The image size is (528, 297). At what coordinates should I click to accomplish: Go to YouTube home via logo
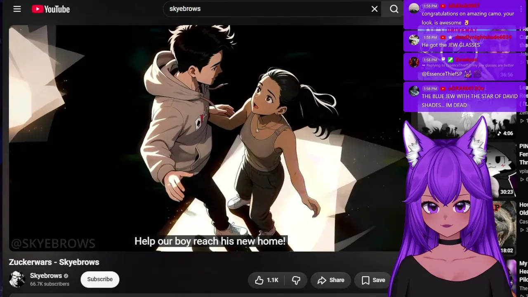point(51,9)
